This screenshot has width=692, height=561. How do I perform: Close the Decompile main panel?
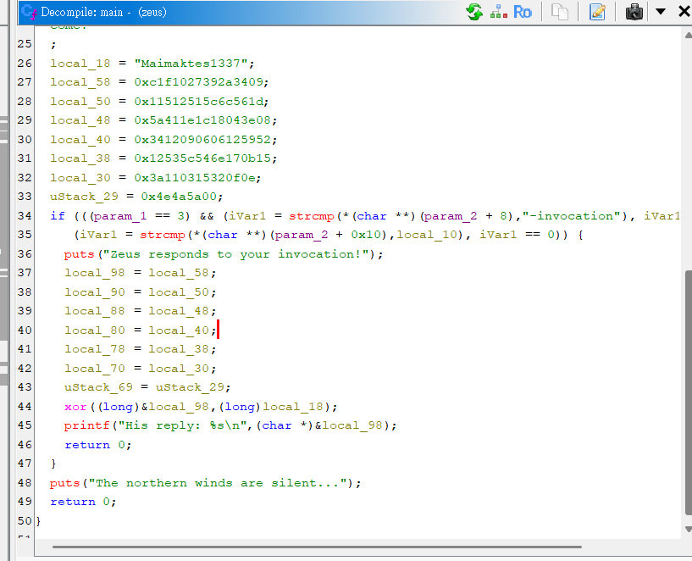tap(684, 12)
